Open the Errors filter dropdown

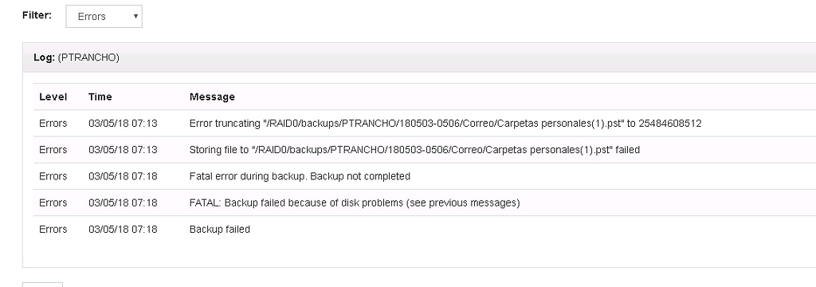pos(104,16)
